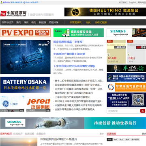This screenshot has height=146, width=146.
Task: Select the 光伏 highlighted navigation item
Action: 88,22
